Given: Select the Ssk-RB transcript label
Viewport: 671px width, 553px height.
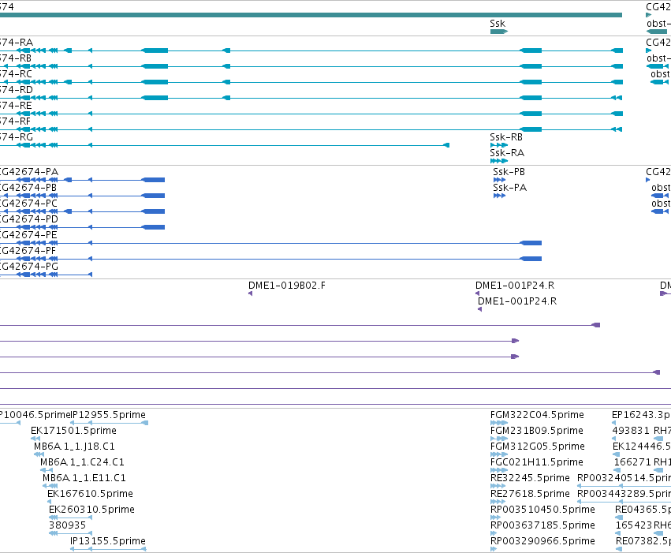Looking at the screenshot, I should click(506, 137).
